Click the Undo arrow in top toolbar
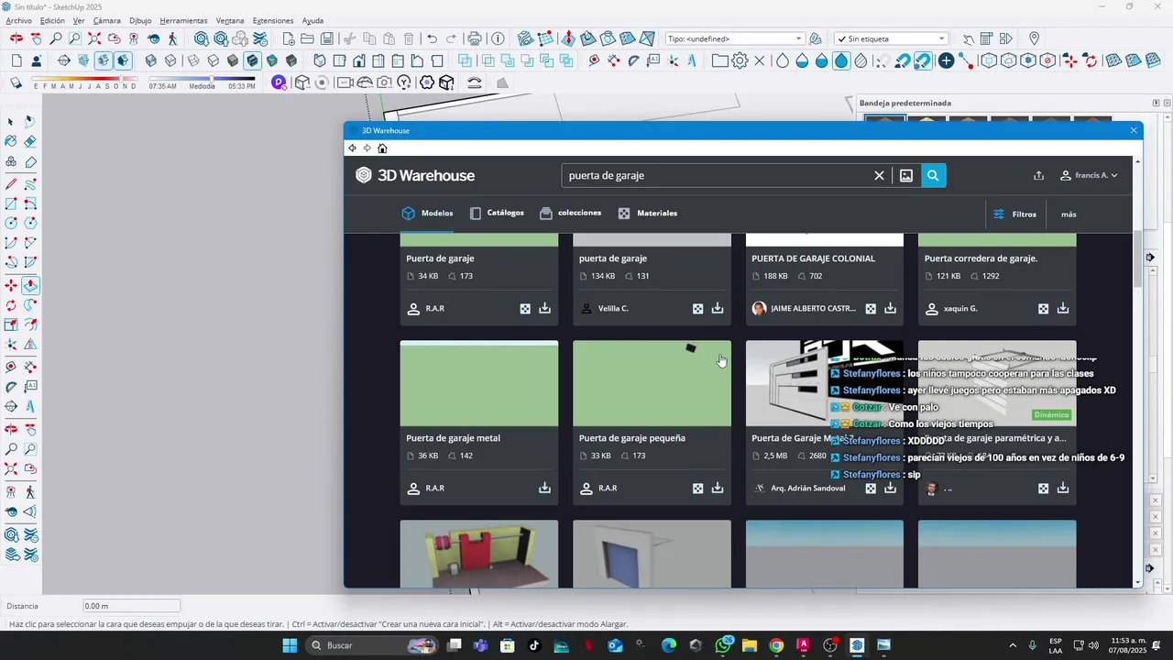The image size is (1173, 660). click(x=432, y=38)
